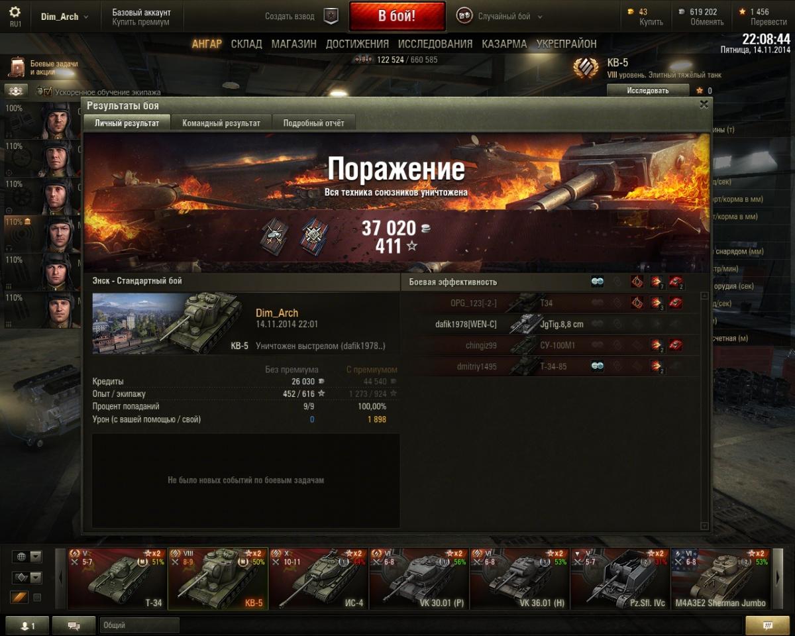
Task: Open the settings gear menu
Action: [15, 13]
